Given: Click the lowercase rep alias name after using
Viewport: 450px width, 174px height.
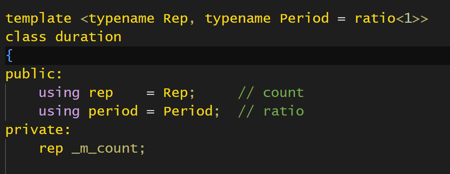Looking at the screenshot, I should pyautogui.click(x=101, y=93).
